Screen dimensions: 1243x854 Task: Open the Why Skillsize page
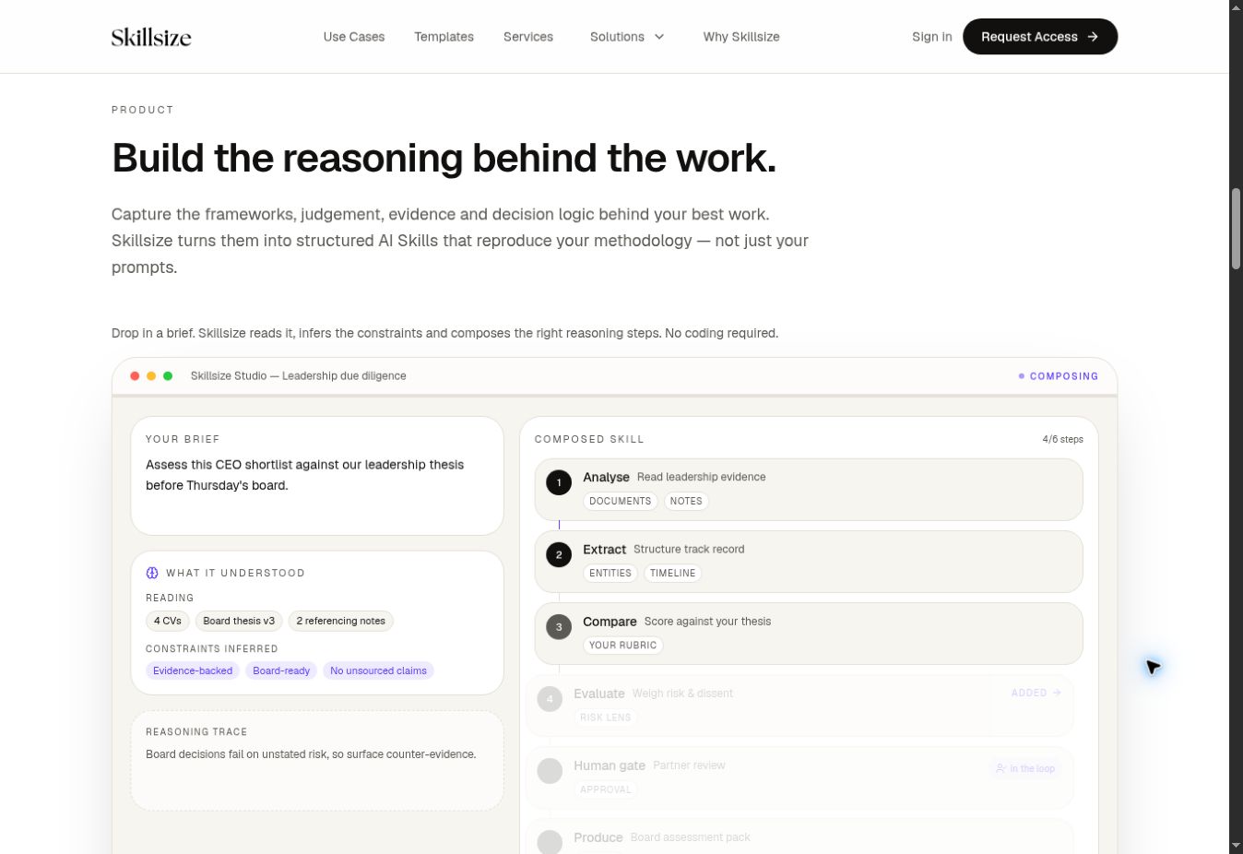[741, 37]
